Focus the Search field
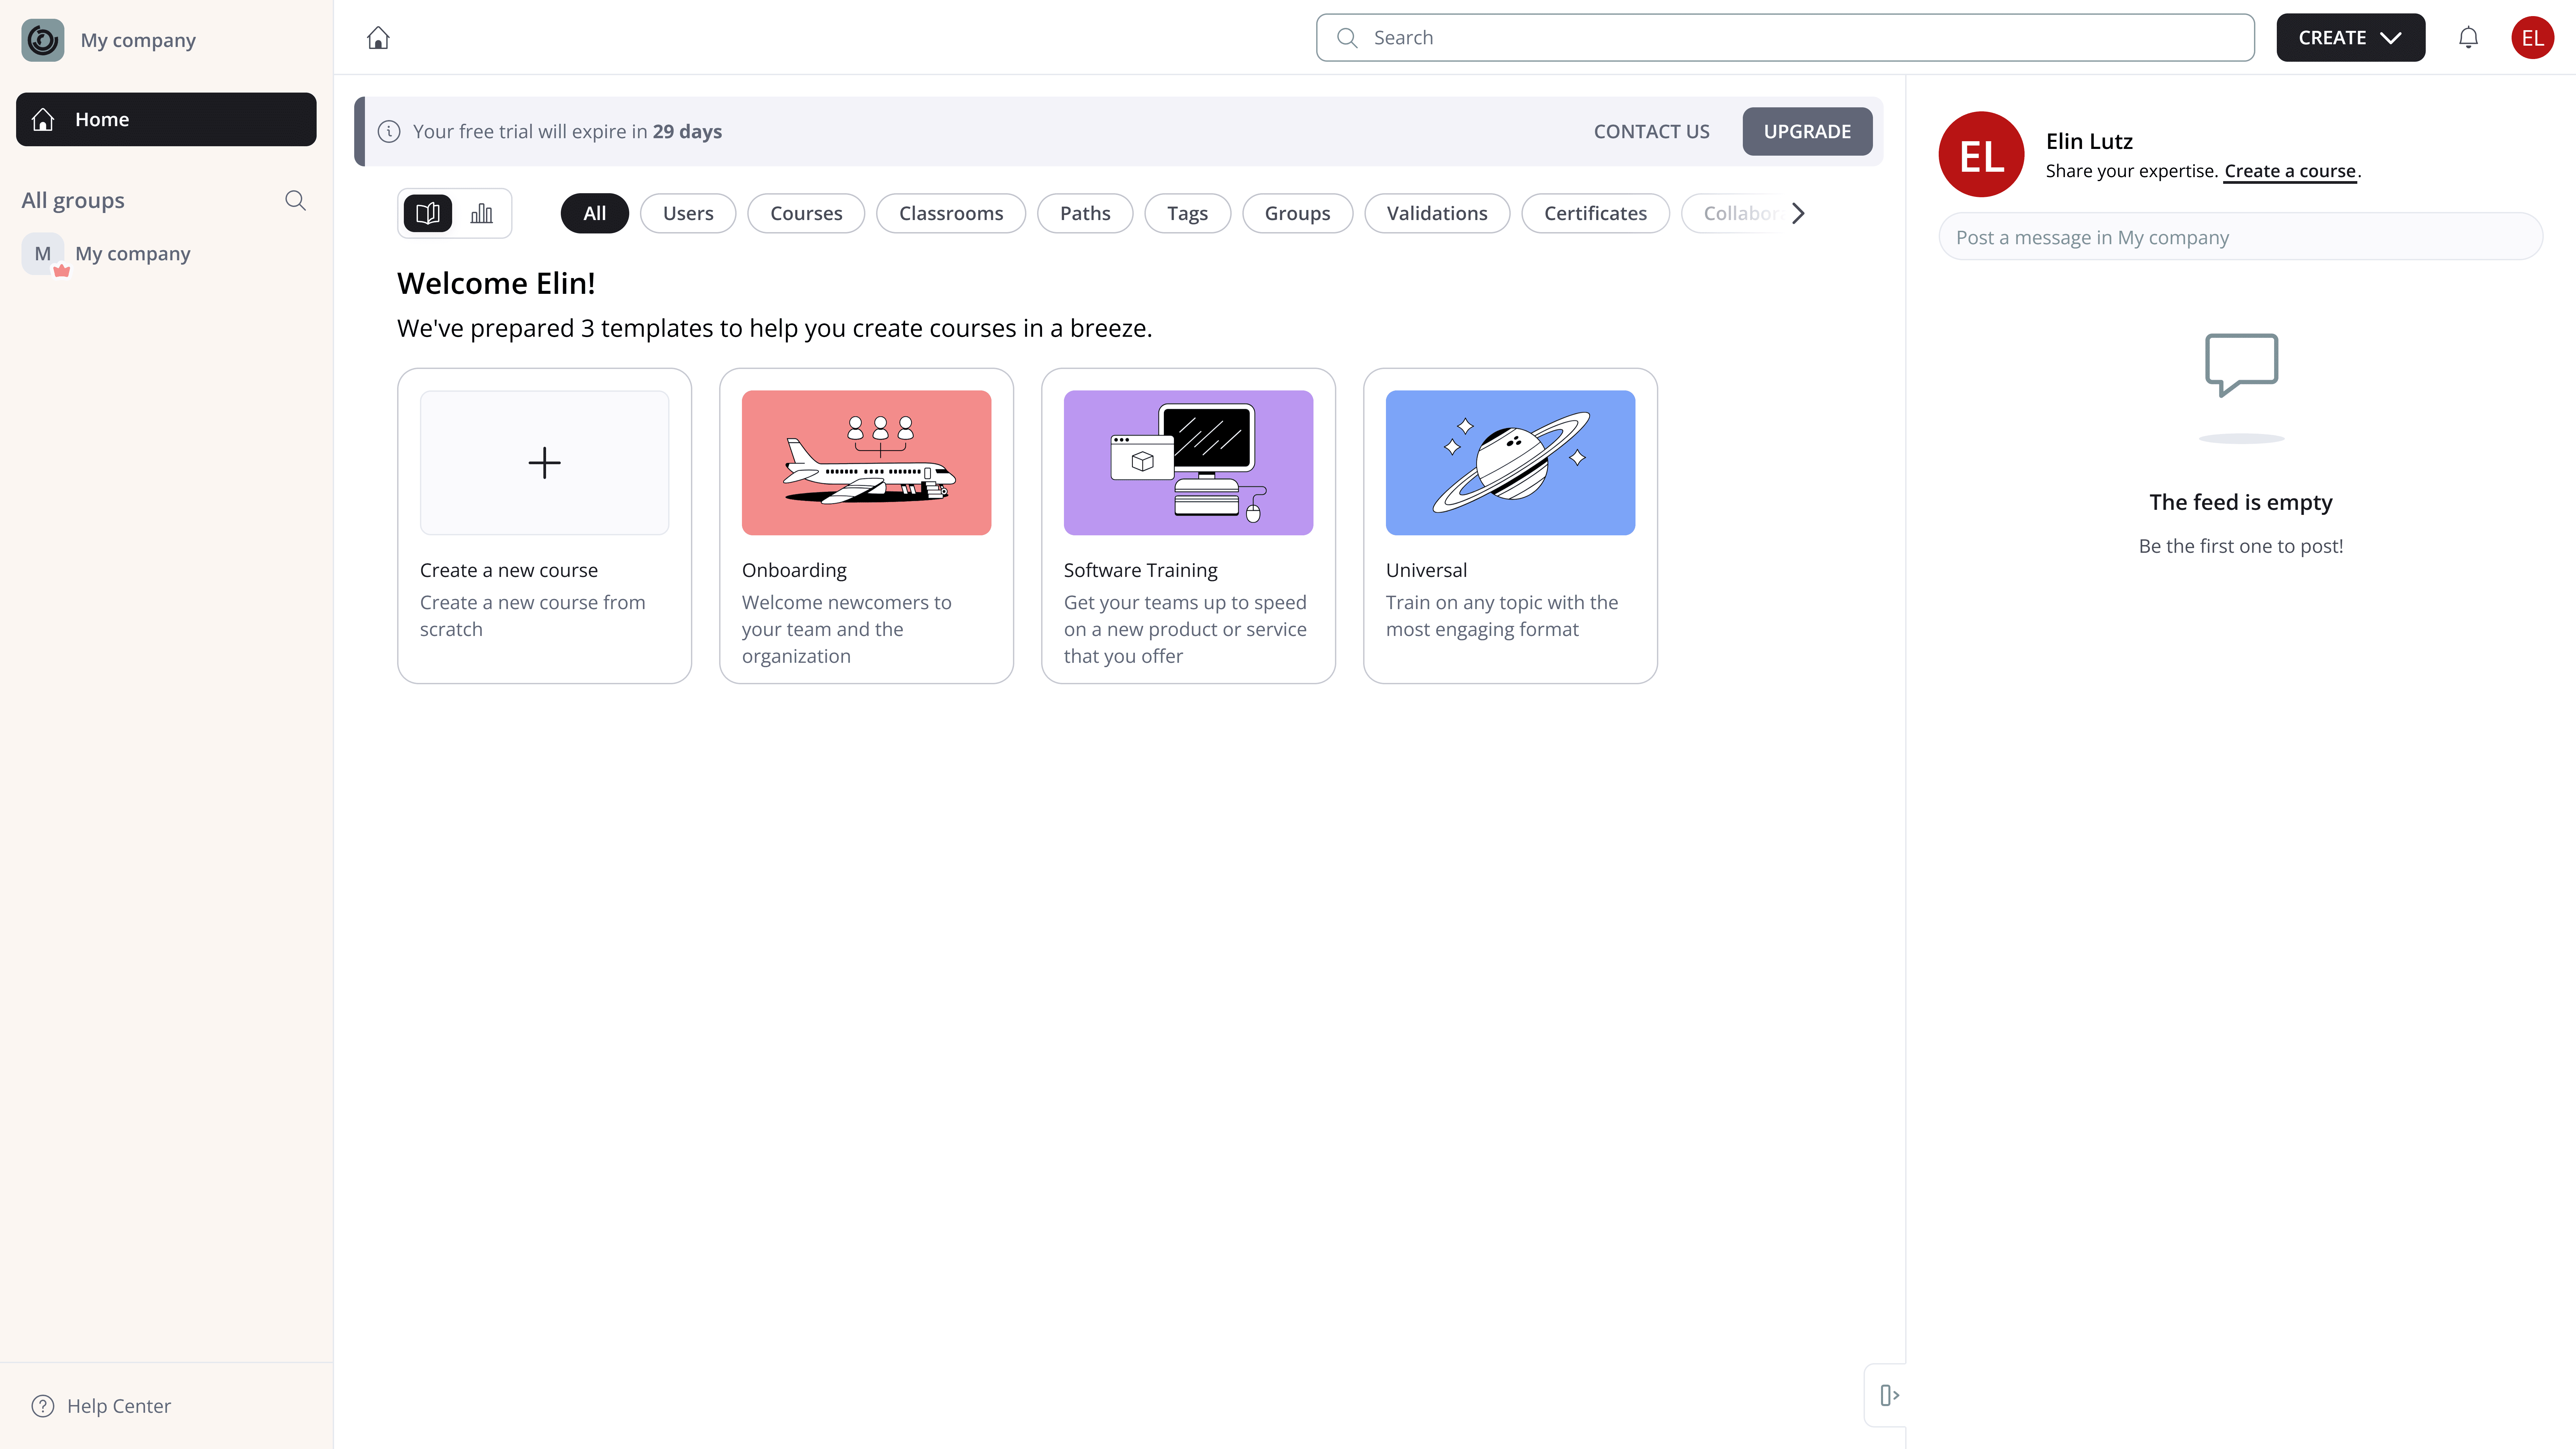Viewport: 2576px width, 1449px height. [1785, 38]
